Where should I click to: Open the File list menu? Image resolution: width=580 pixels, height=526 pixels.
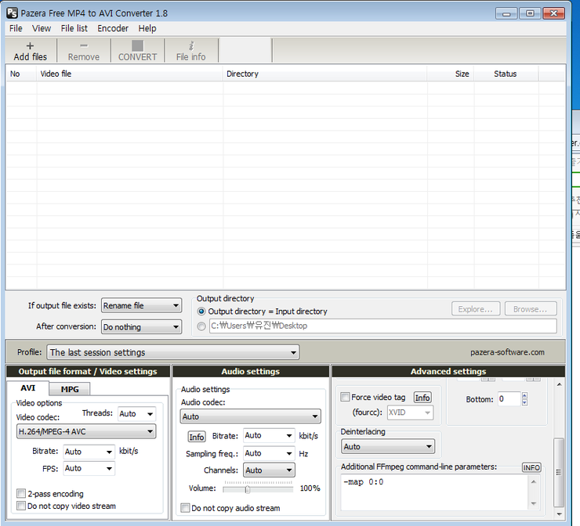[x=74, y=28]
